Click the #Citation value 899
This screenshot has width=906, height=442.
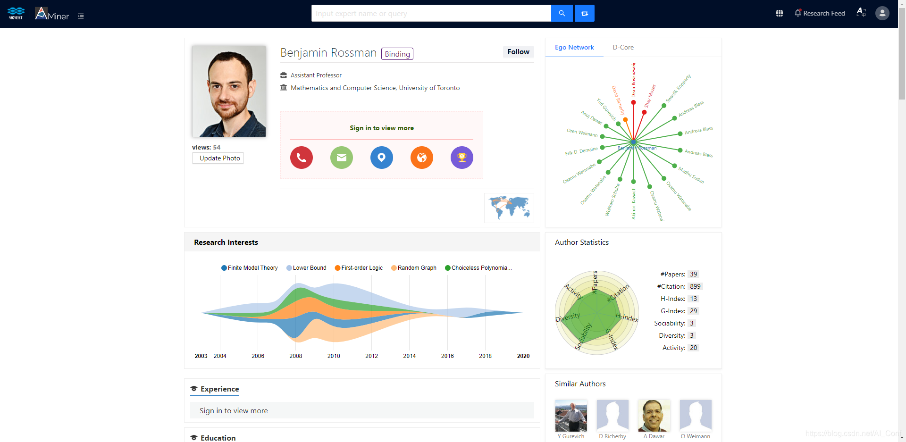point(695,286)
